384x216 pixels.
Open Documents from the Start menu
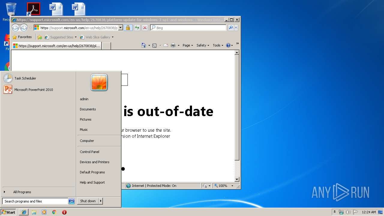pos(88,109)
